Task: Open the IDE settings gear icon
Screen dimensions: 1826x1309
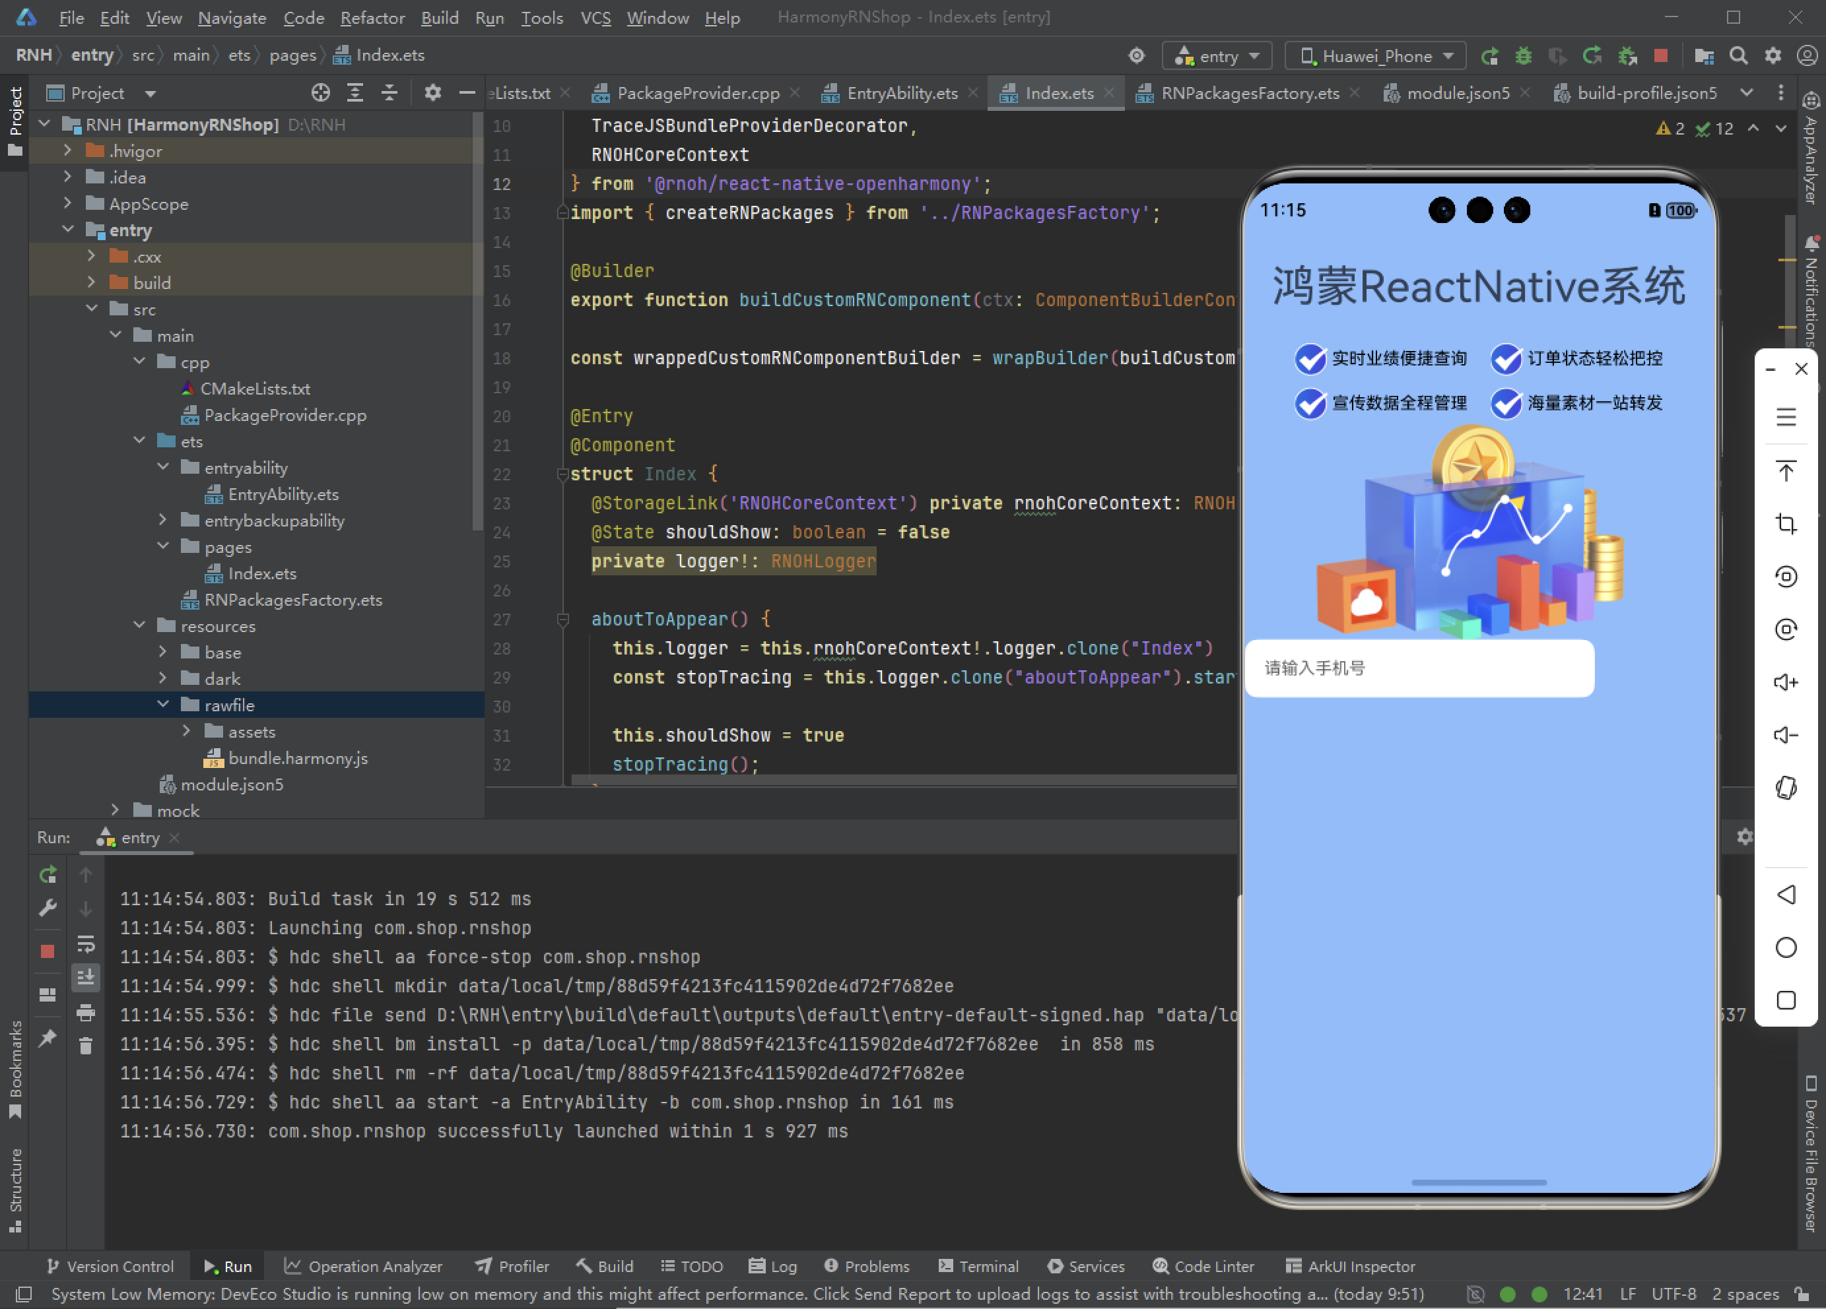Action: point(1773,55)
